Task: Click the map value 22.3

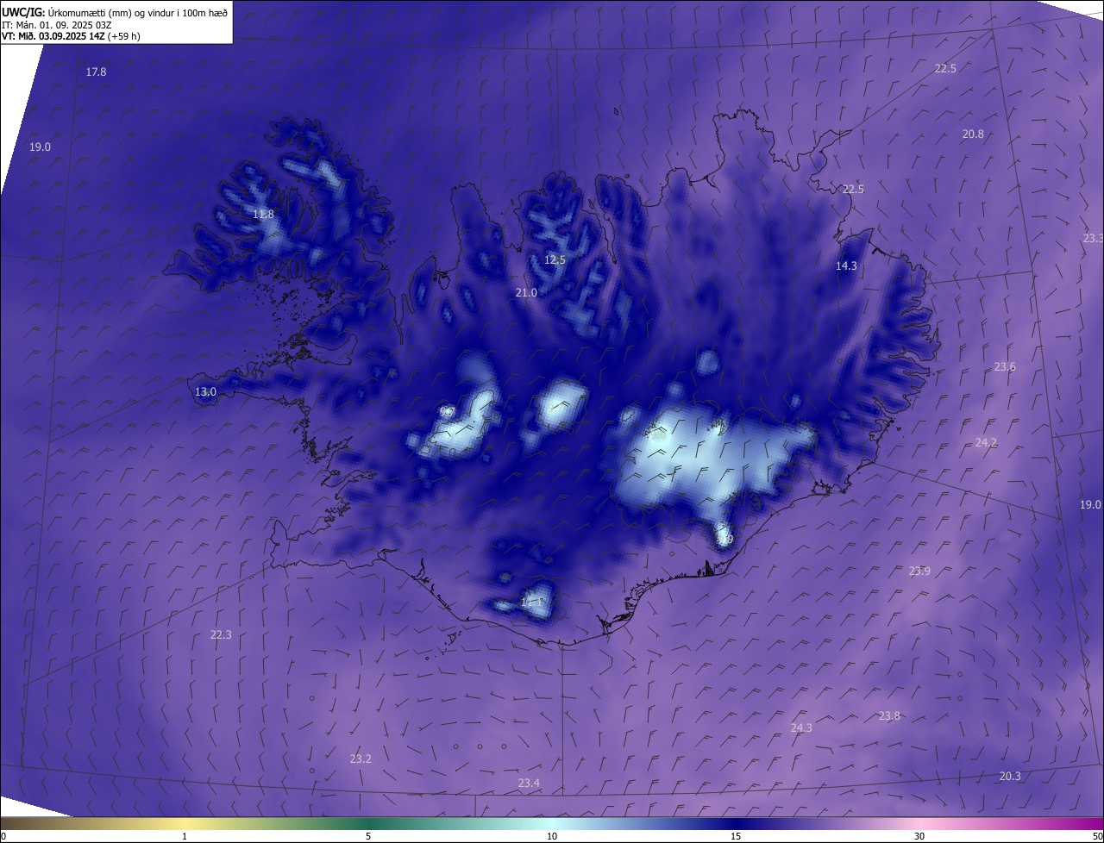Action: (221, 635)
